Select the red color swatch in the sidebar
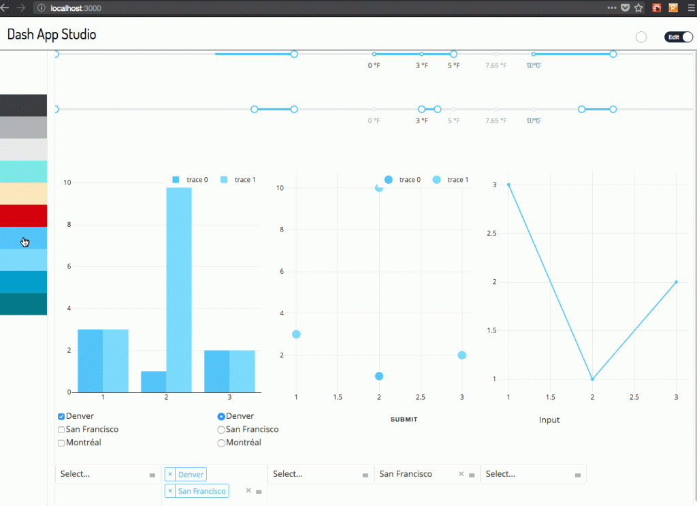Image resolution: width=697 pixels, height=506 pixels. click(x=23, y=215)
